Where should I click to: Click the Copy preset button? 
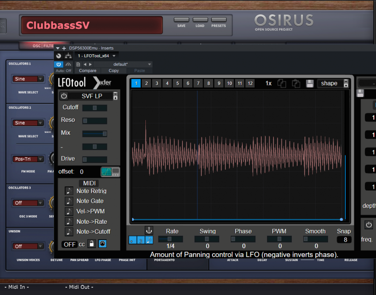[114, 70]
